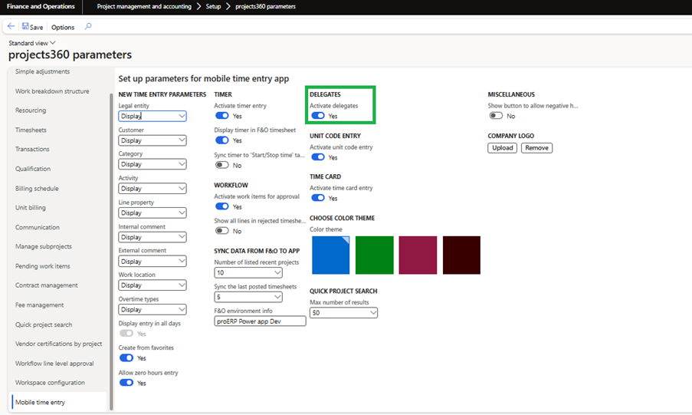This screenshot has height=415, width=692.
Task: Open the Work location dropdown
Action: click(x=153, y=285)
